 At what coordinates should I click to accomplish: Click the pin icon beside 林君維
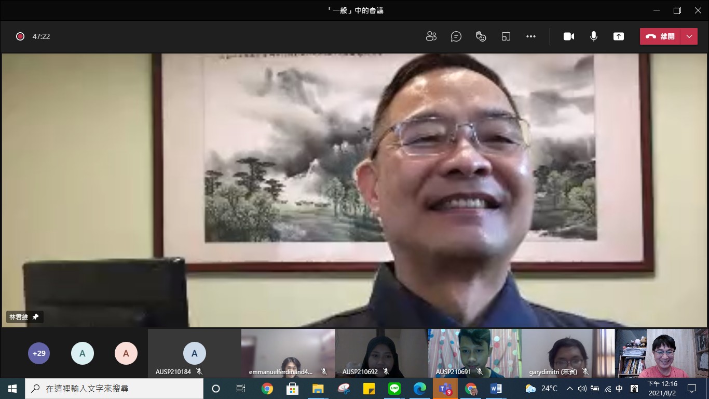(36, 317)
